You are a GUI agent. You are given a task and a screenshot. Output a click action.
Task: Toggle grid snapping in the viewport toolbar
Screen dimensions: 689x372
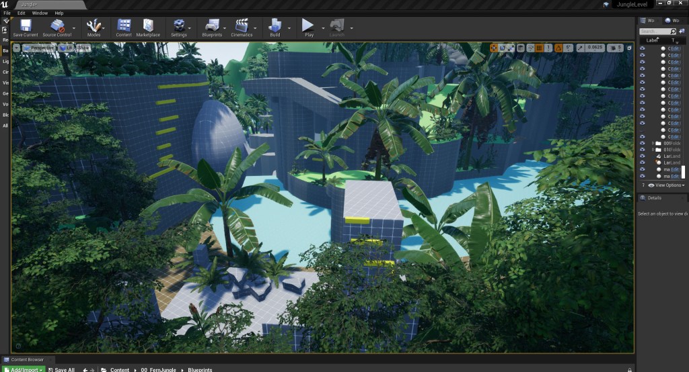(x=540, y=48)
